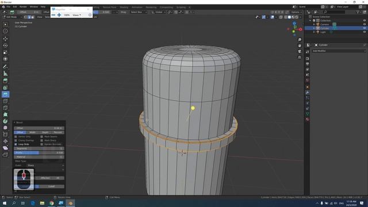Select the Poly Build tool
Viewport: 368px width, 207px height.
pyautogui.click(x=5, y=114)
